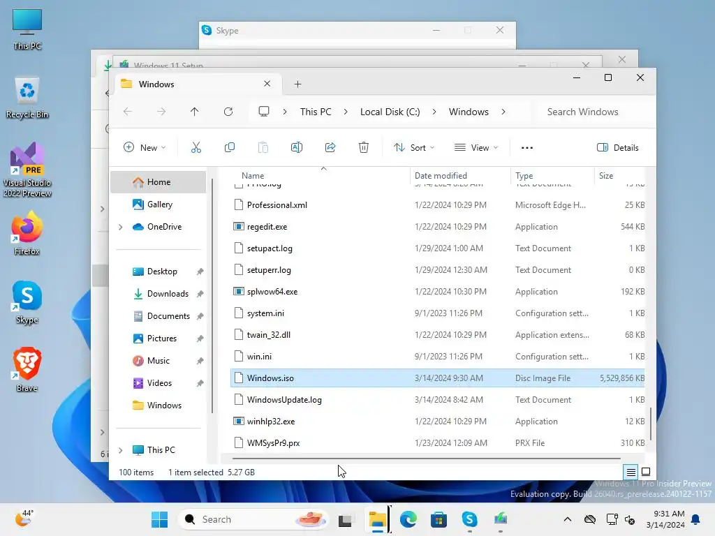The width and height of the screenshot is (715, 536).
Task: Unpin Documents from quick access
Action: [200, 316]
